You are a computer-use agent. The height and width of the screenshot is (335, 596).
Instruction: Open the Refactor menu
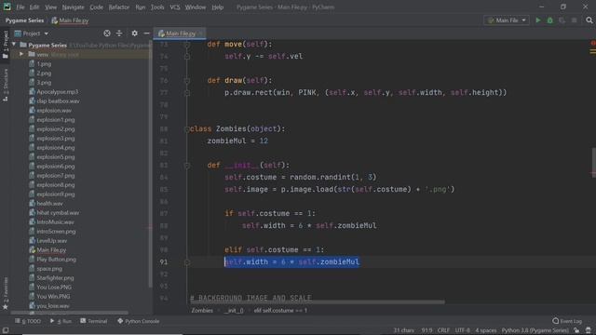[x=119, y=7]
